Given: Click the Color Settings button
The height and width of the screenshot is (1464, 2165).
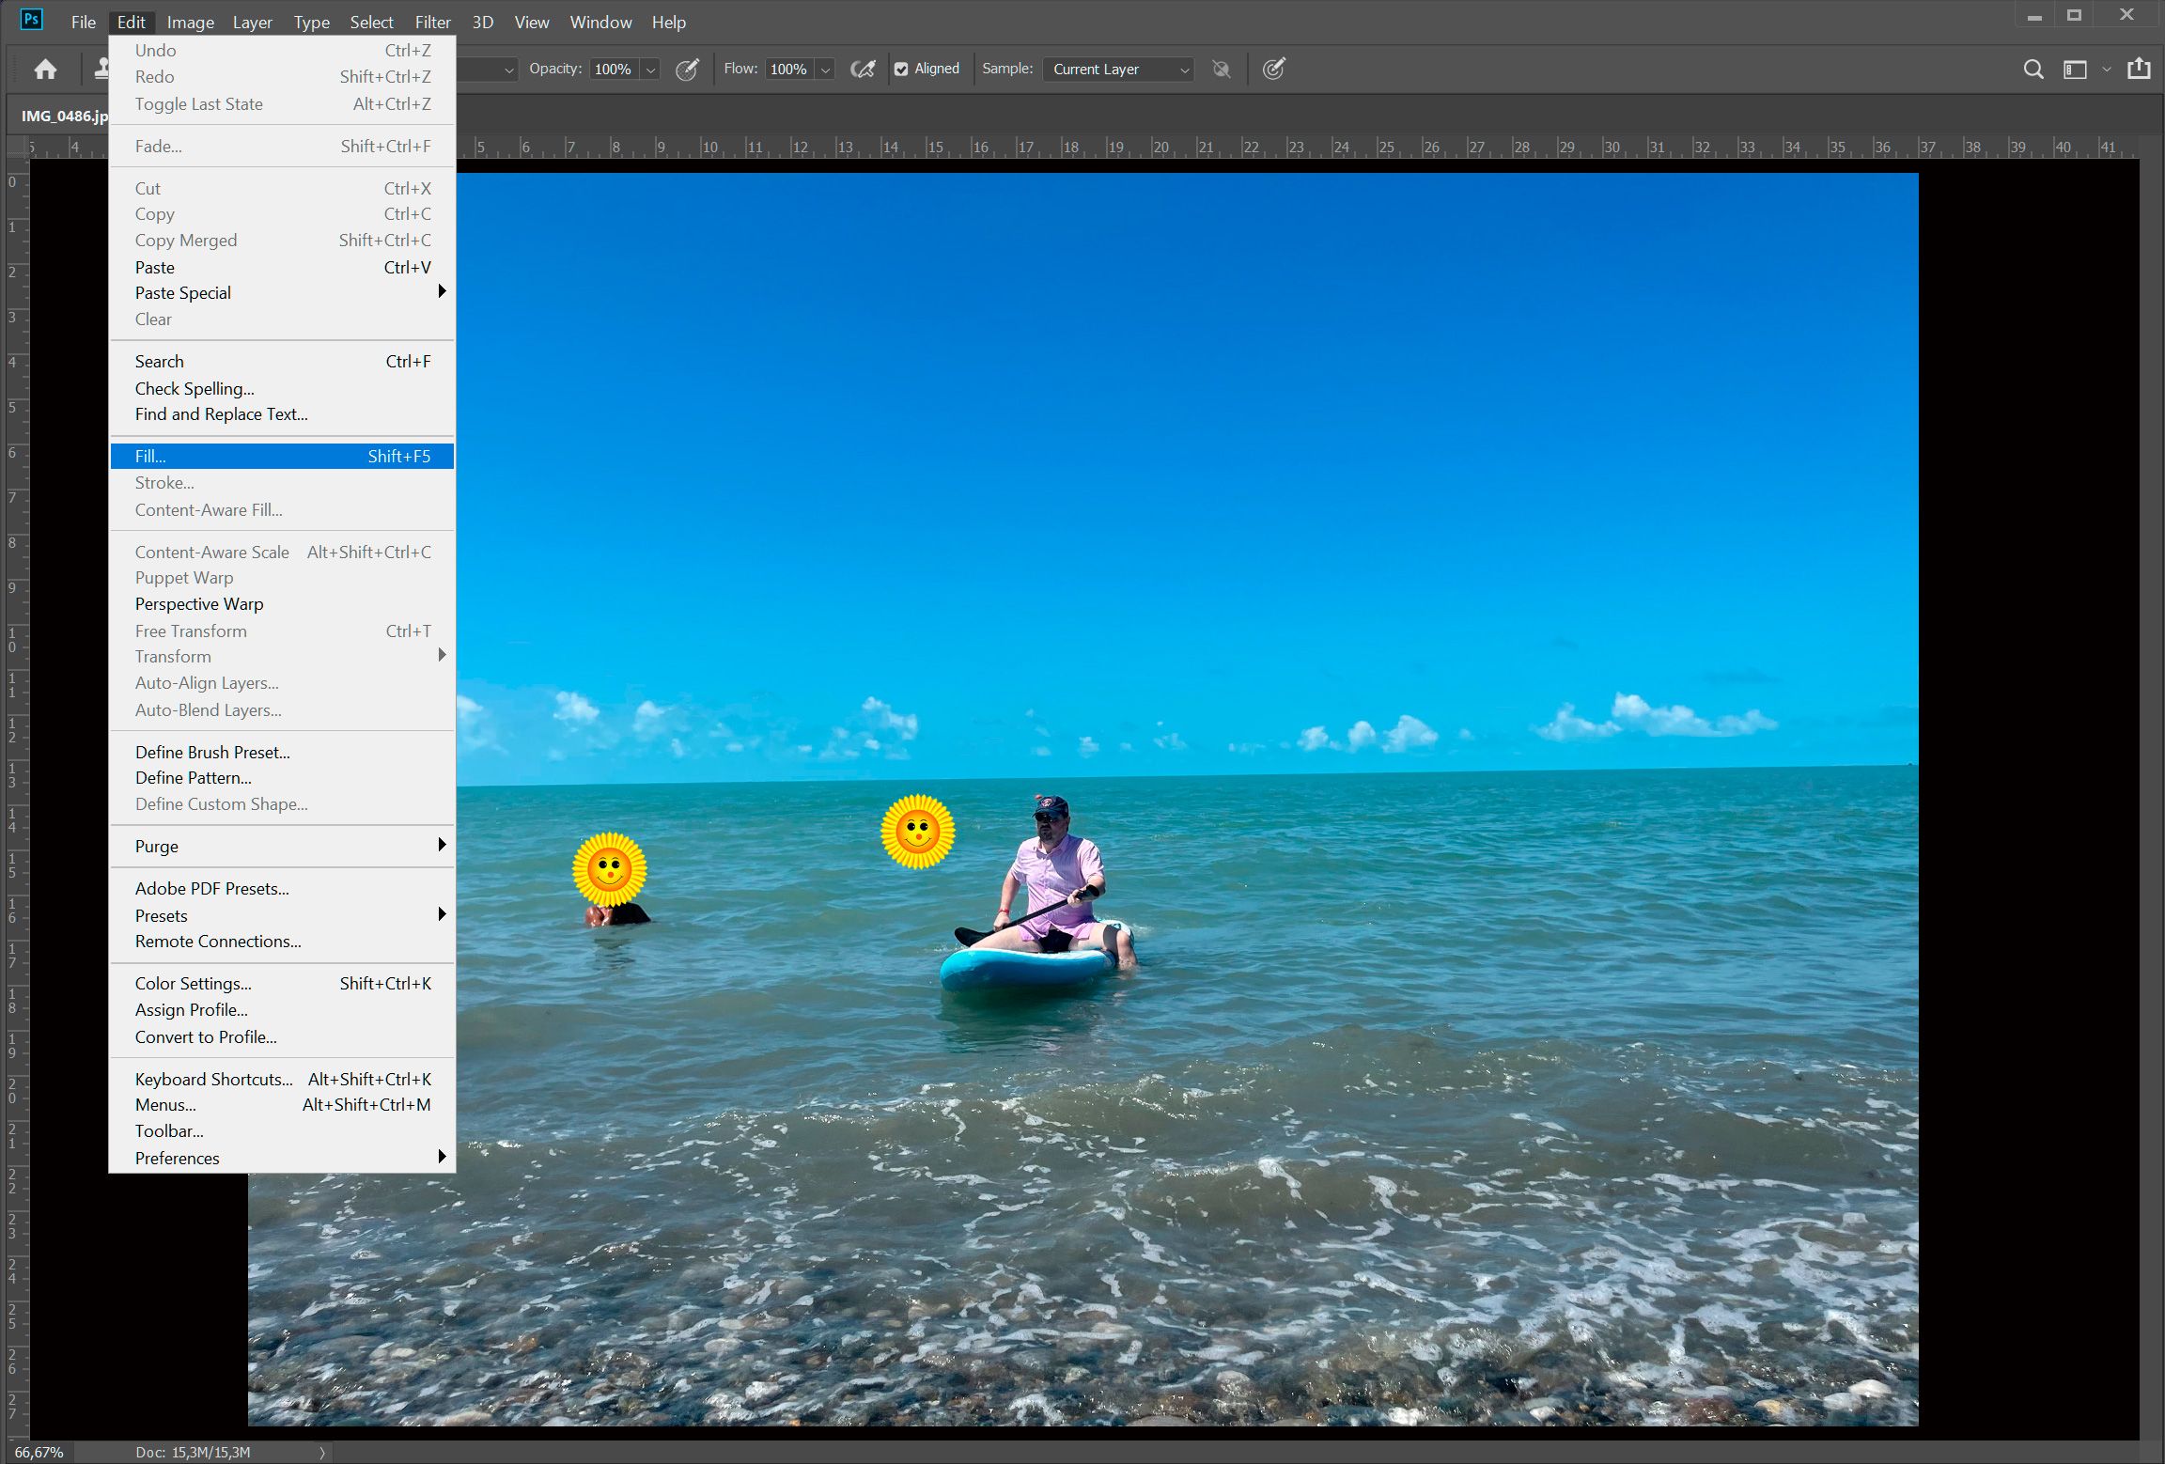Looking at the screenshot, I should click(x=190, y=982).
